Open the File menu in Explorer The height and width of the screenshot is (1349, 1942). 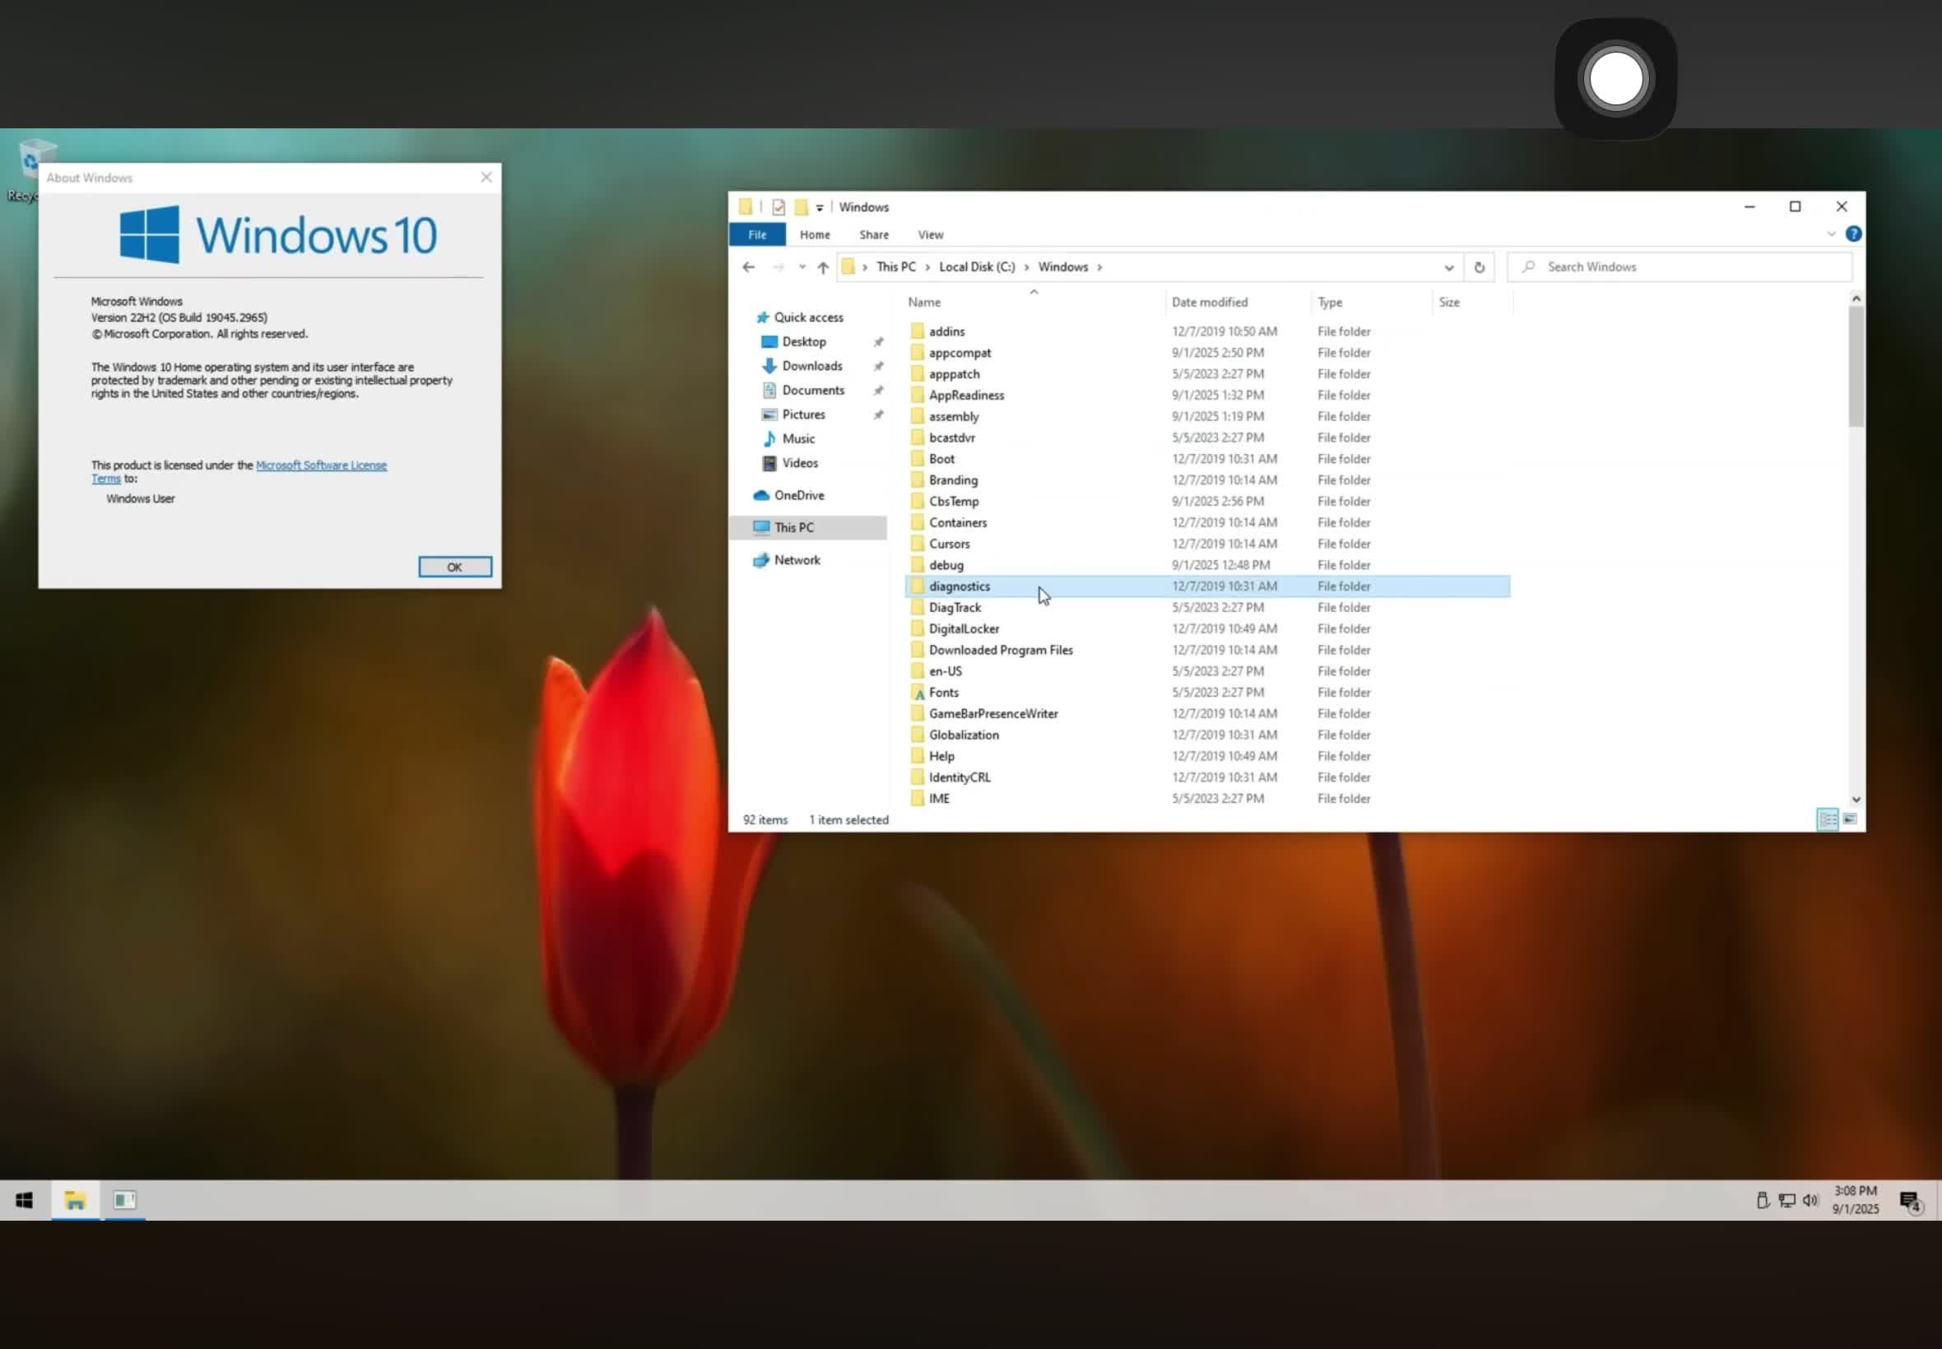[x=756, y=234]
